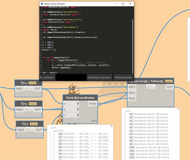Viewport: 190px width, 160px height.
Task: Click the Renamed badge on TO y node
Action: [x=32, y=104]
